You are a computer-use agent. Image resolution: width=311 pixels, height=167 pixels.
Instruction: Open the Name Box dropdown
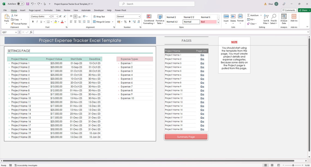tap(16, 32)
